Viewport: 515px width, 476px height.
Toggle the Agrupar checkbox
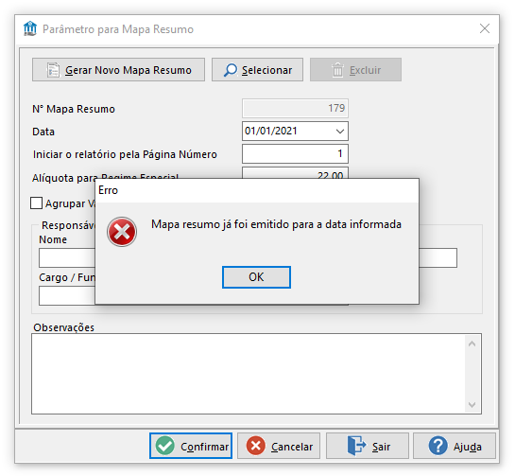coord(36,203)
